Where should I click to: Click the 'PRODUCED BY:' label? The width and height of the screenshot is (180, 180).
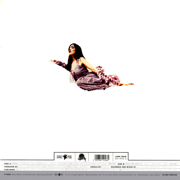9,167
